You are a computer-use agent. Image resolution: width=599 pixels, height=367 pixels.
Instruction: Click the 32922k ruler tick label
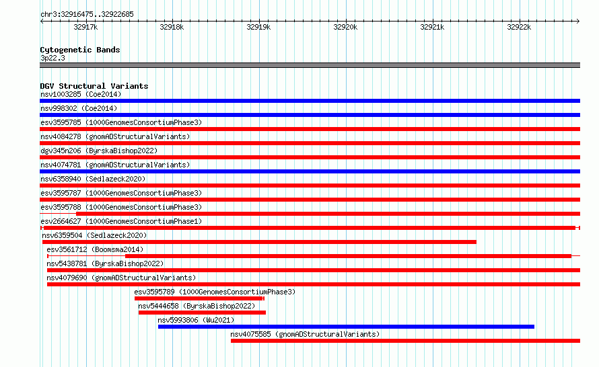[x=519, y=27]
